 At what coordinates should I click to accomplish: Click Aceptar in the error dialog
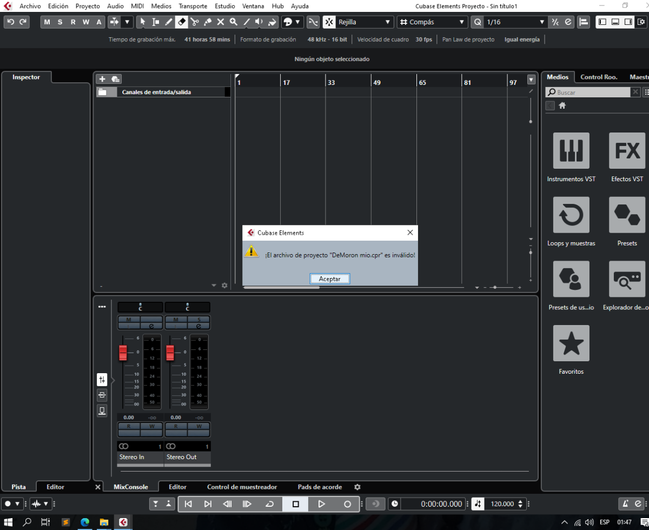point(330,279)
